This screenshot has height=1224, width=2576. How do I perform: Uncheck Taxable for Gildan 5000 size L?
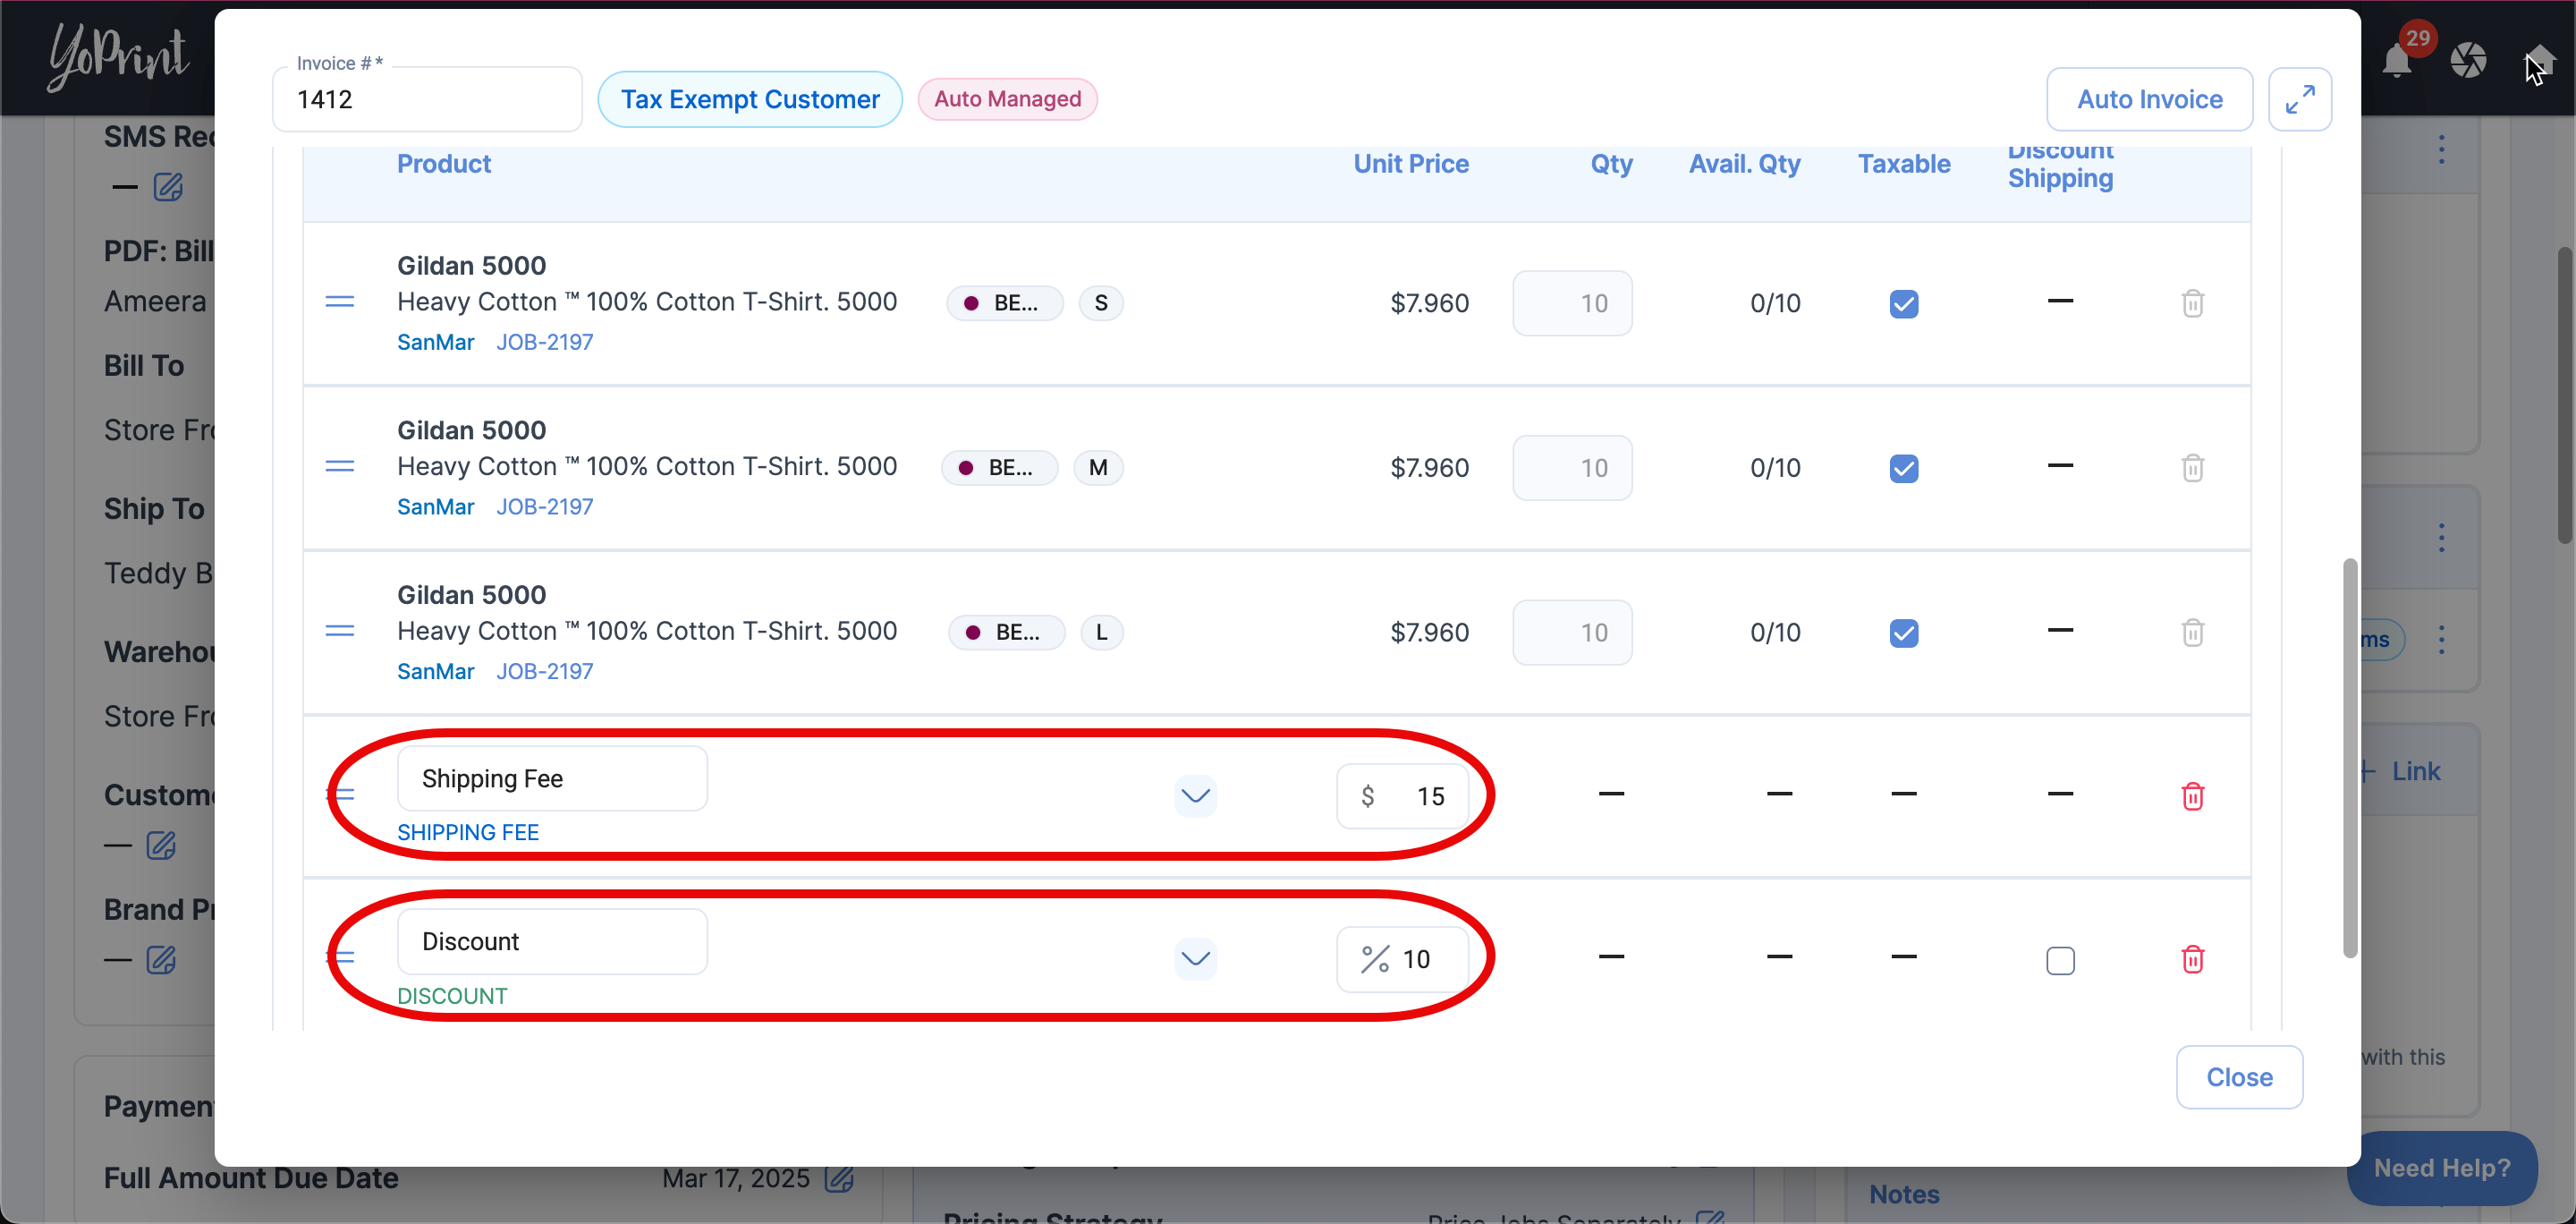click(x=1903, y=633)
